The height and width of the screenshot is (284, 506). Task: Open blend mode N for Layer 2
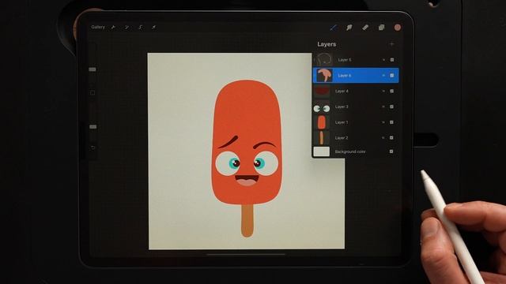[383, 138]
